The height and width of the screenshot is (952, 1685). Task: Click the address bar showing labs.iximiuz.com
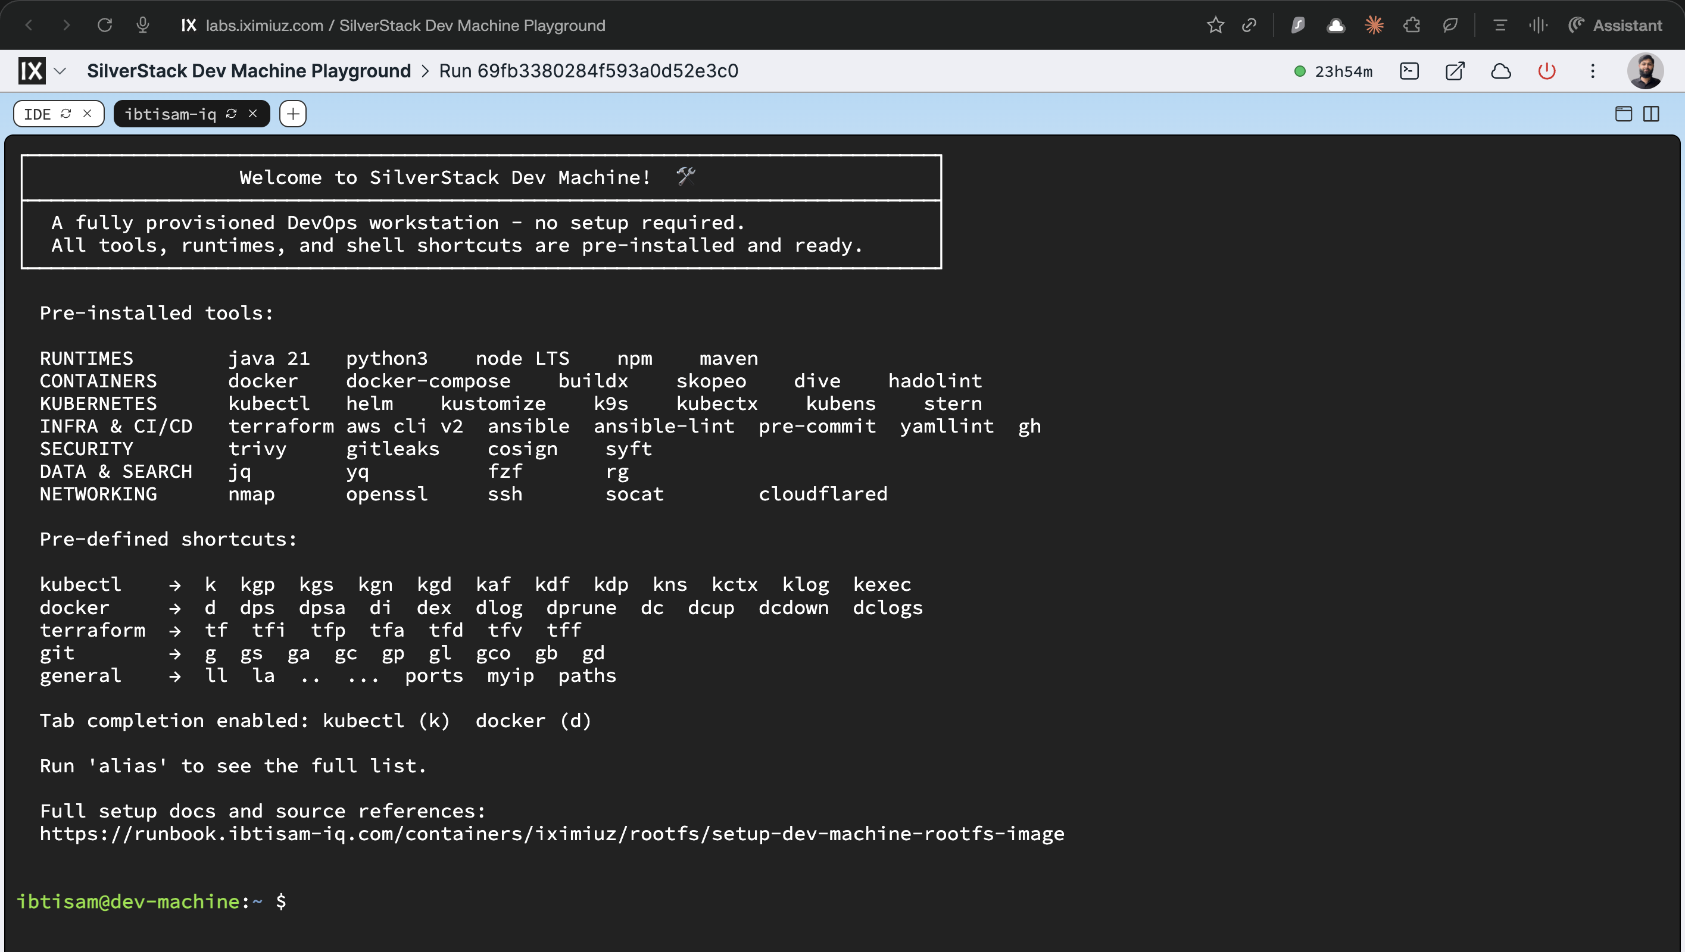pyautogui.click(x=405, y=26)
